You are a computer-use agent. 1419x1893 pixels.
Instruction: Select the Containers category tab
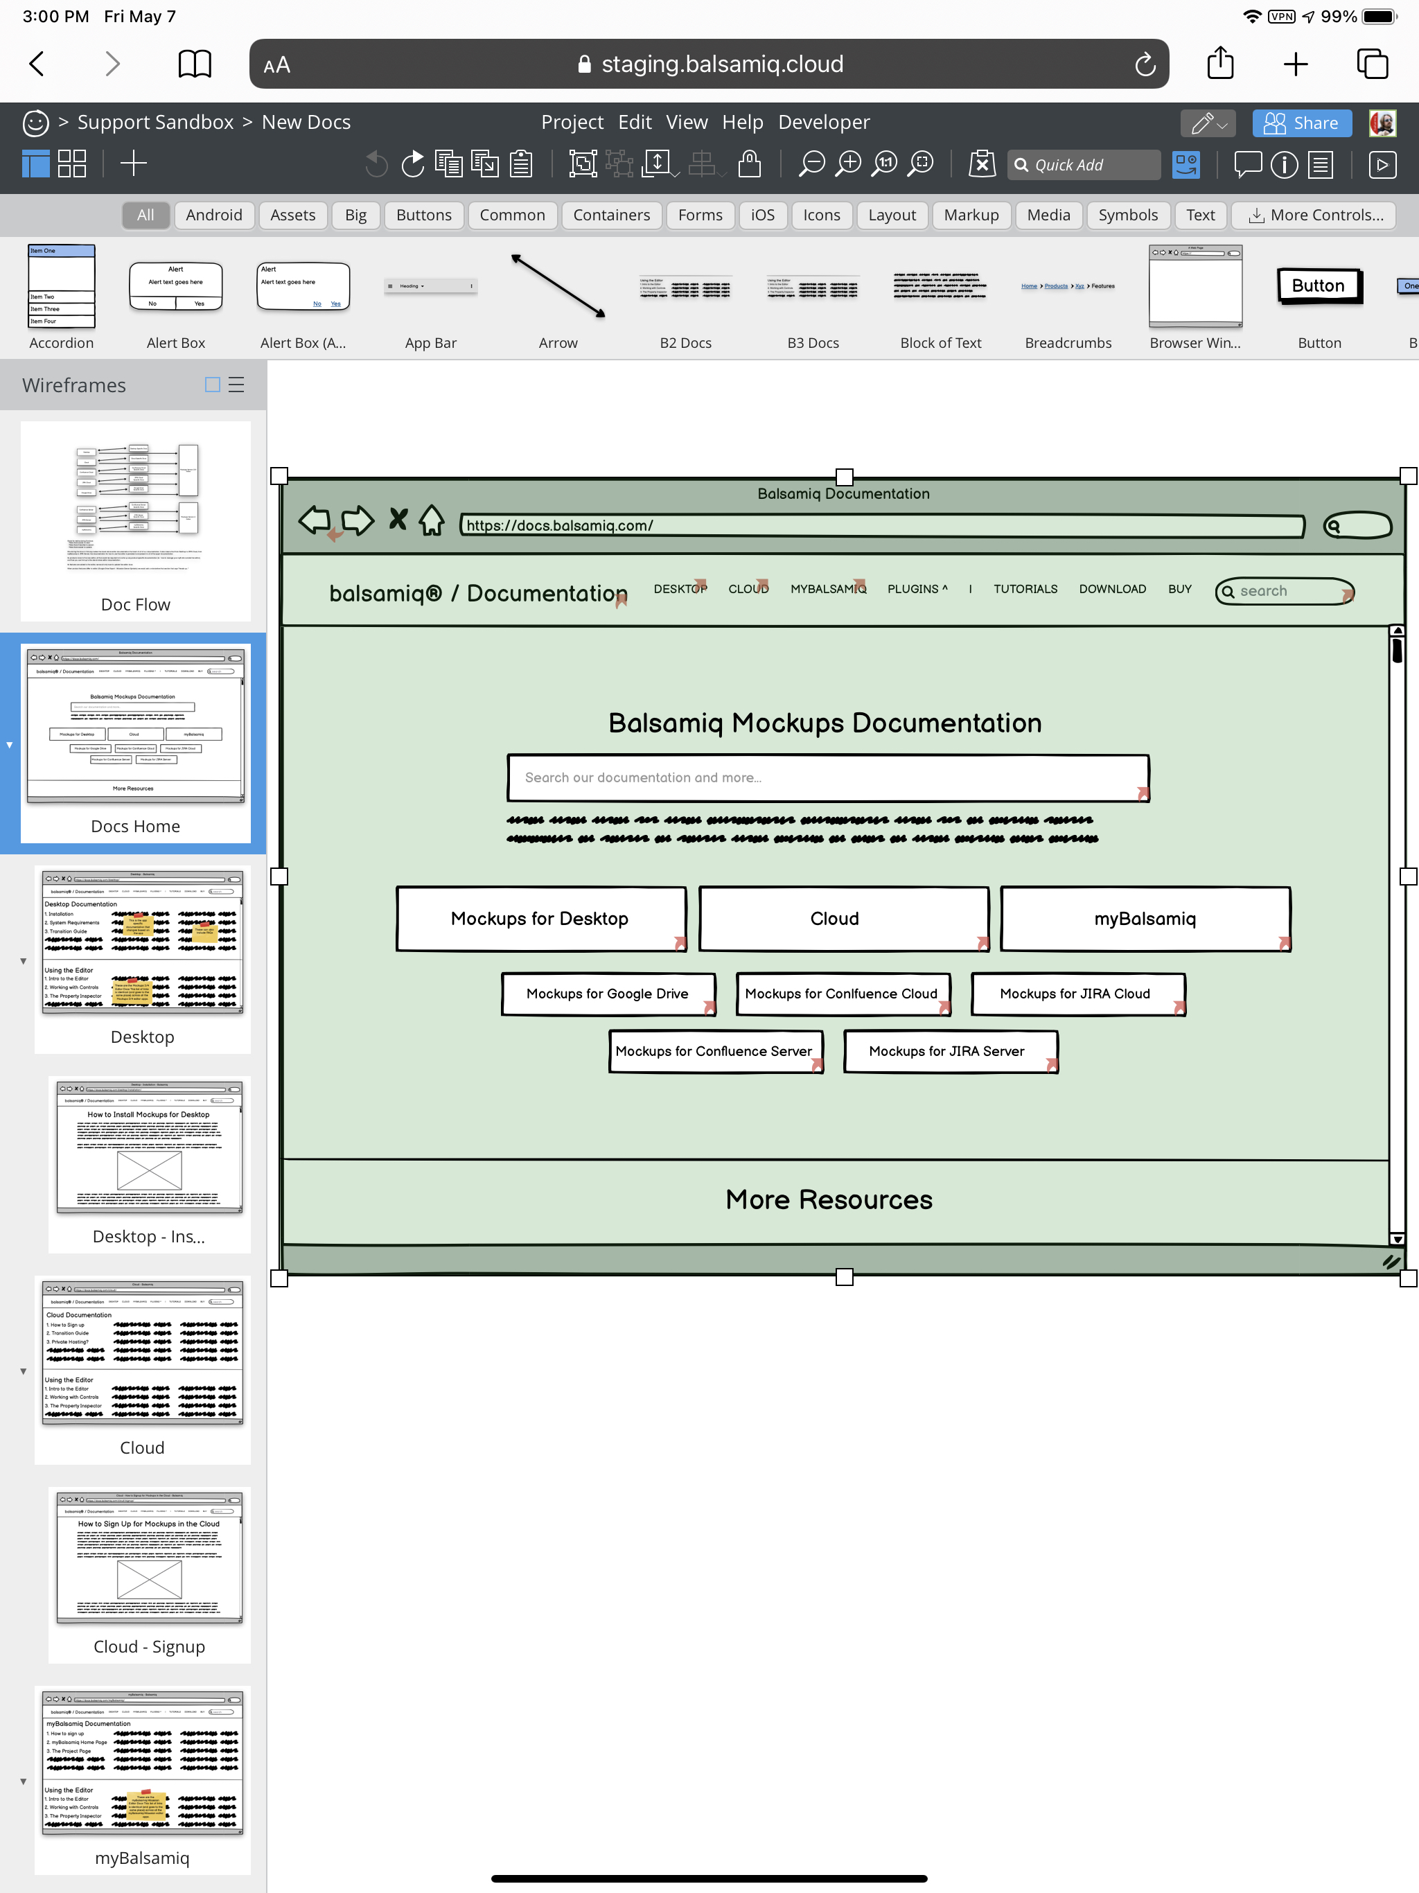point(611,215)
